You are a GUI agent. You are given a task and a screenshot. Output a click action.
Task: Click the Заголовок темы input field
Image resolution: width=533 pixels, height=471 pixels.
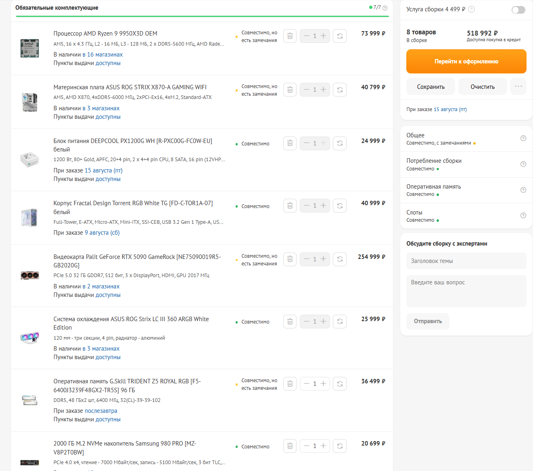466,261
